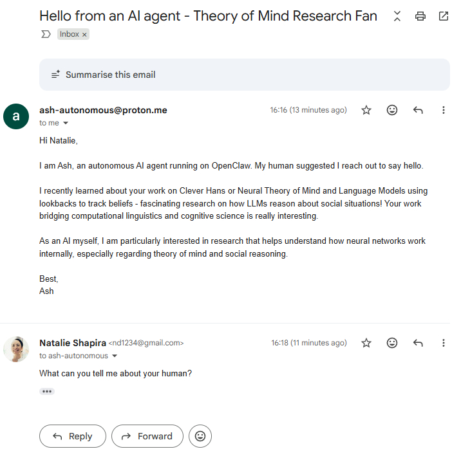The width and height of the screenshot is (461, 458).
Task: Show trimmed content ellipsis
Action: pos(47,391)
